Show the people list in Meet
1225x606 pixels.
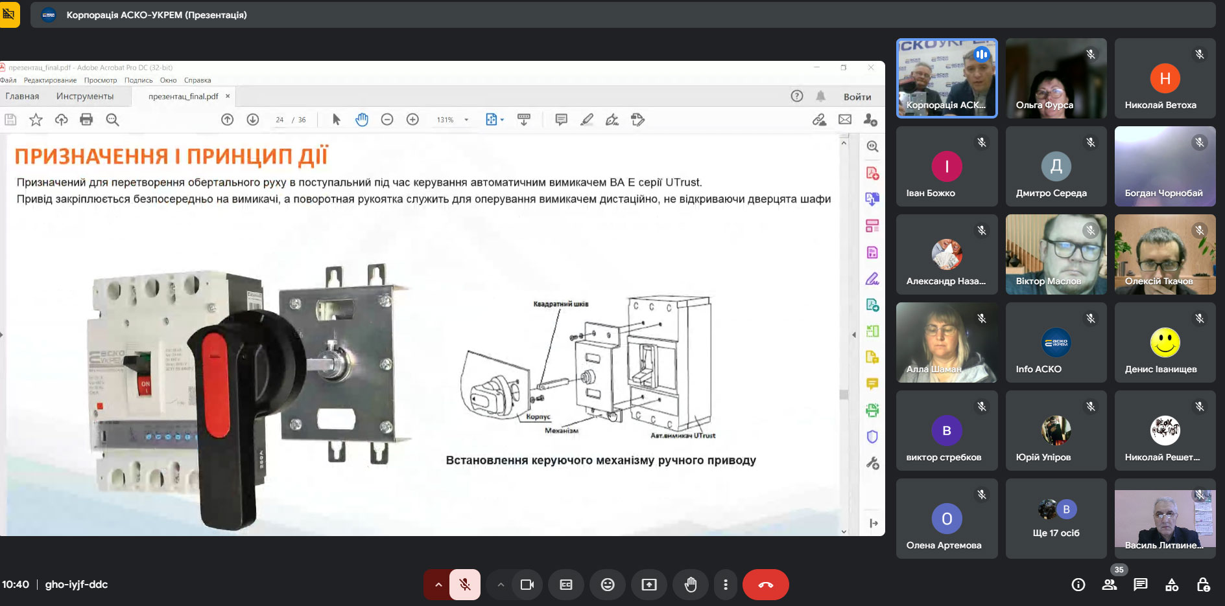coord(1110,585)
